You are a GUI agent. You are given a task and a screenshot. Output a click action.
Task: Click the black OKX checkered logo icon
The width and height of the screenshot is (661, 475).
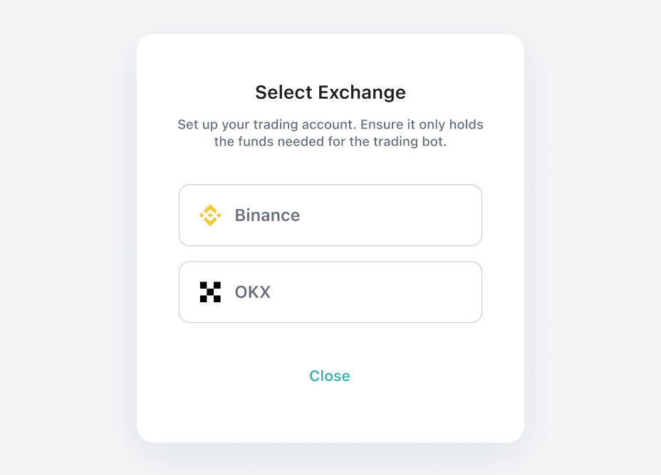210,292
